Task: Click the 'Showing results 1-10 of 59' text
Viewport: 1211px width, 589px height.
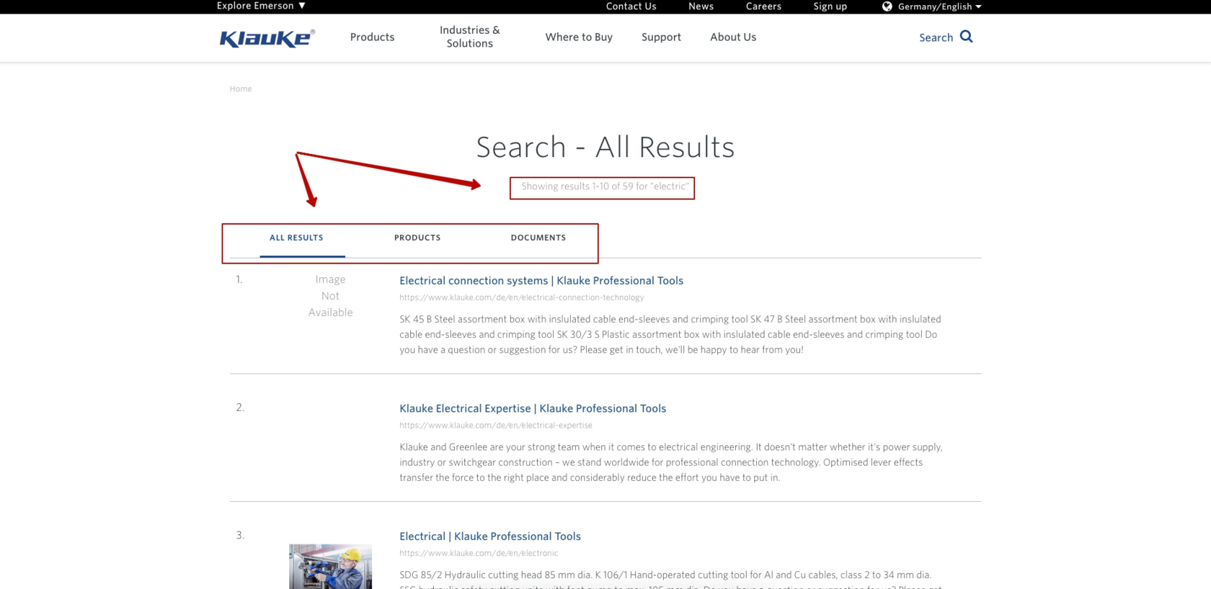Action: [605, 186]
